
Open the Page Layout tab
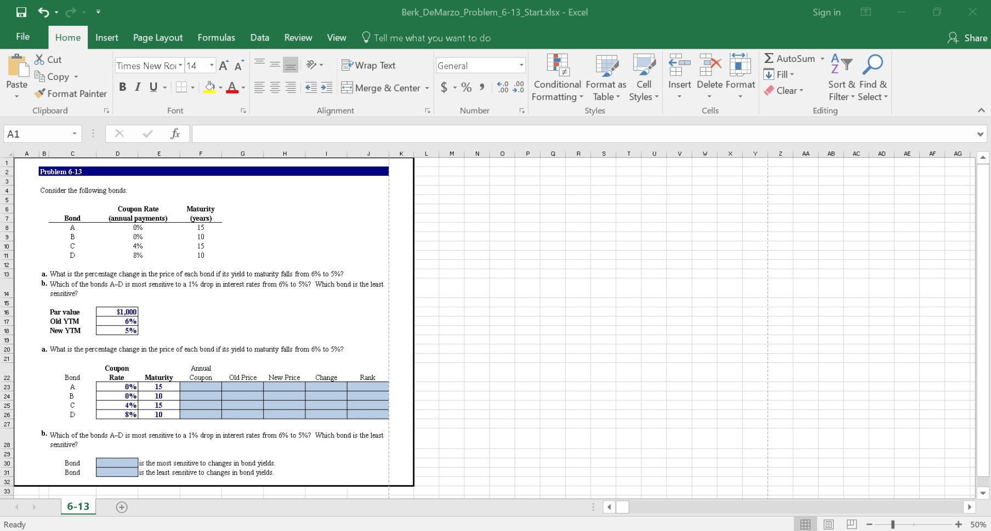[157, 37]
